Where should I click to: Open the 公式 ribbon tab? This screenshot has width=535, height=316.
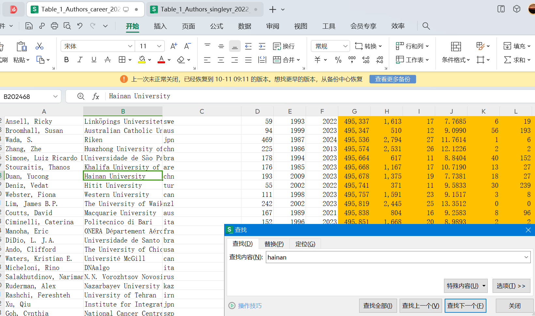point(216,26)
